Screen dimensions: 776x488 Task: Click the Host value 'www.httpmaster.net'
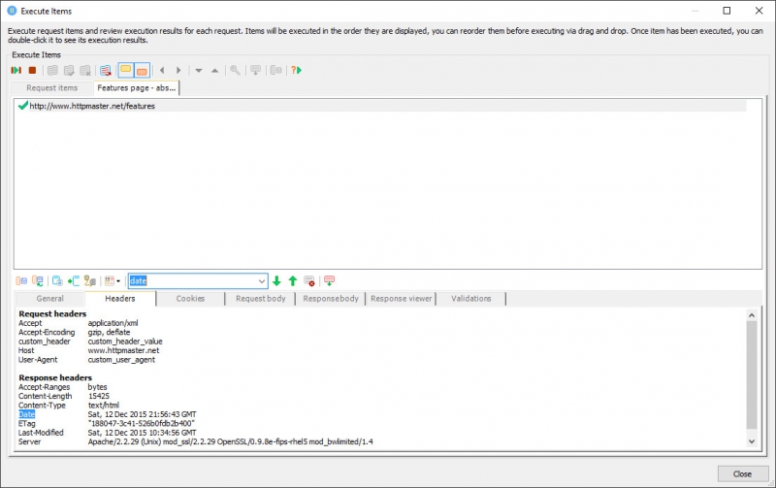[x=124, y=350]
